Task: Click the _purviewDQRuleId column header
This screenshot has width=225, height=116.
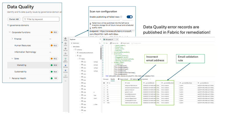Action: [x=151, y=83]
